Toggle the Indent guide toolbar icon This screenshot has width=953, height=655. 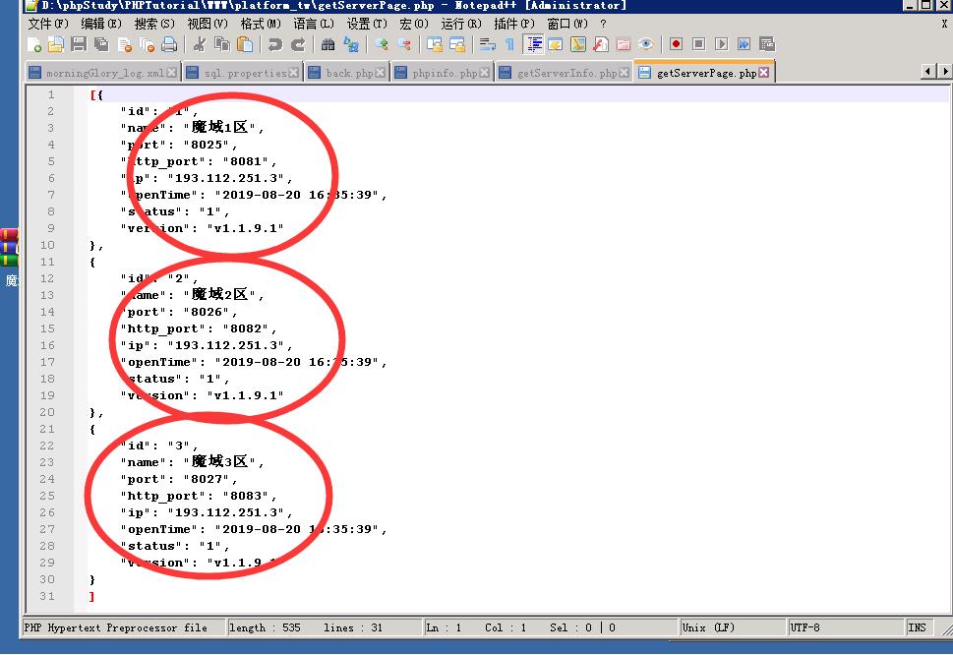[x=533, y=44]
